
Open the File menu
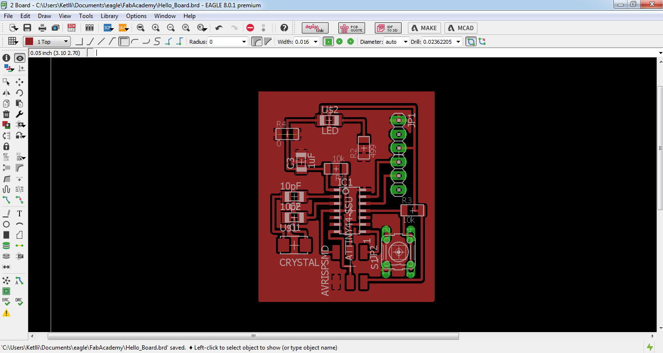(x=8, y=16)
